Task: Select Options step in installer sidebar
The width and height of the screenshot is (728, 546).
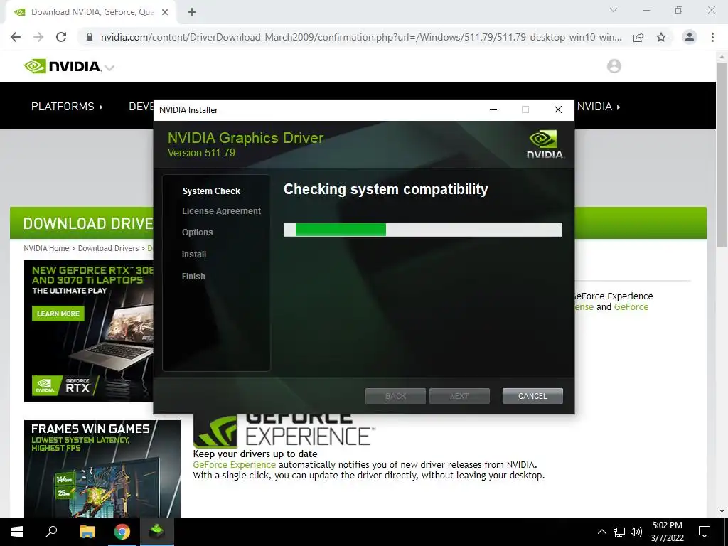Action: click(198, 232)
